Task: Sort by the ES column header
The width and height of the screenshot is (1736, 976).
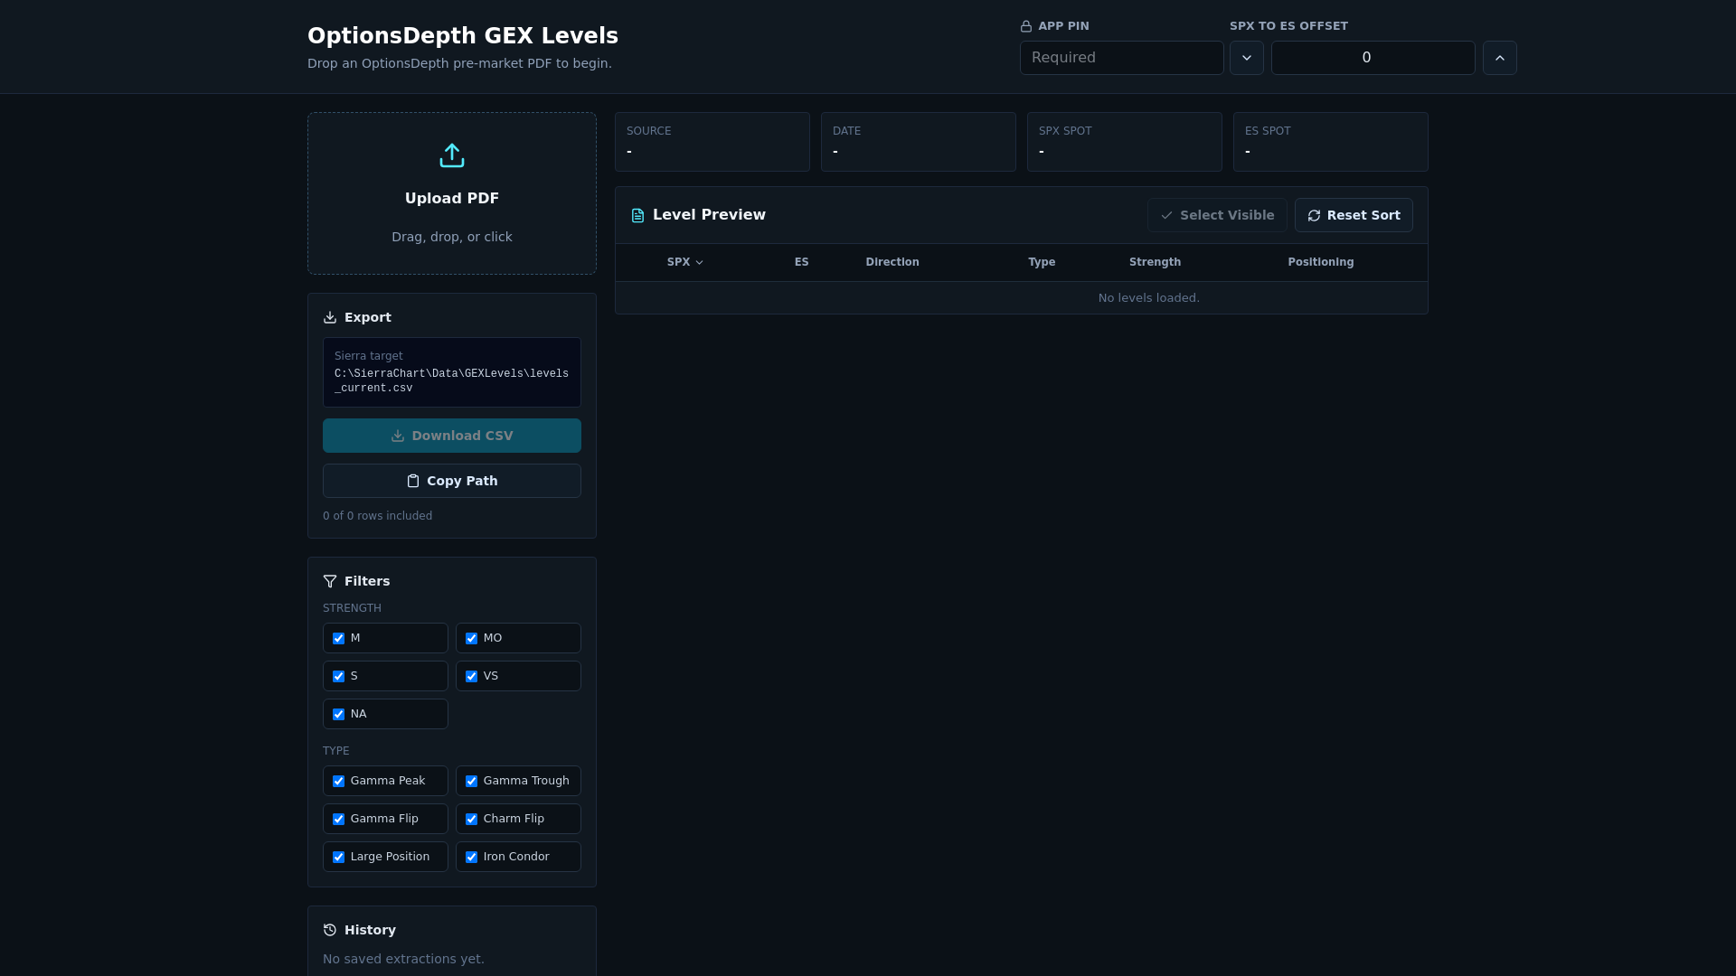Action: pos(802,262)
